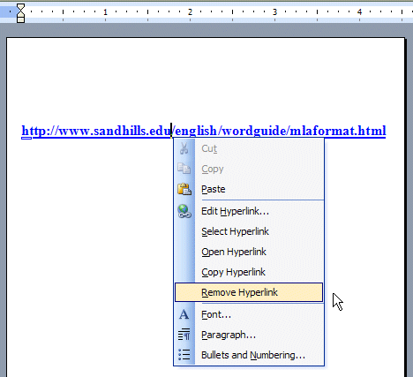This screenshot has height=377, width=413.
Task: Click the globe Edit Hyperlink icon
Action: tap(184, 211)
